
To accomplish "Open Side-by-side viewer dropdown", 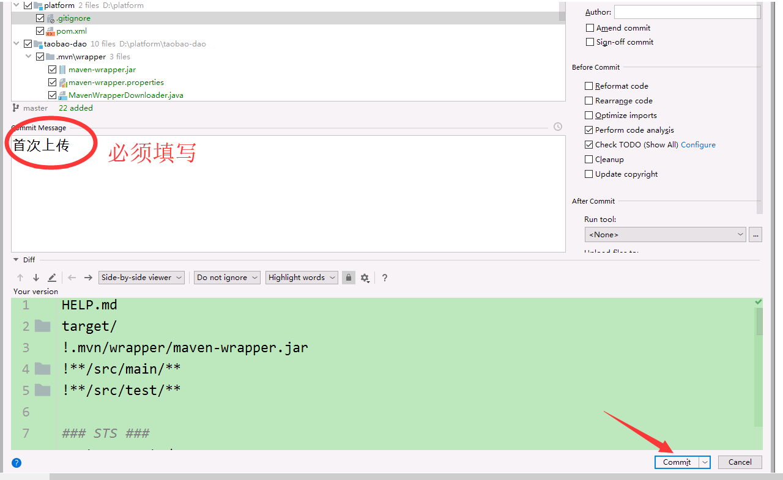I will (x=142, y=278).
